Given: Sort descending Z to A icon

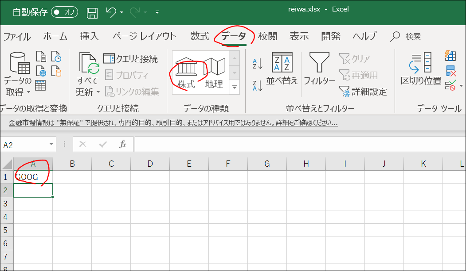Looking at the screenshot, I should point(257,86).
